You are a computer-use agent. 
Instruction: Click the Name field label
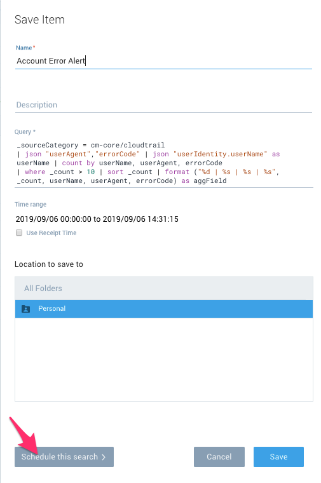pos(25,48)
